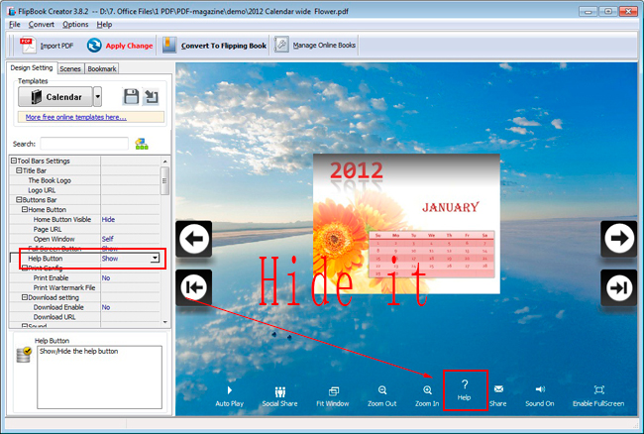Open Manage Online Books tool icon
644x434 pixels.
coord(281,45)
